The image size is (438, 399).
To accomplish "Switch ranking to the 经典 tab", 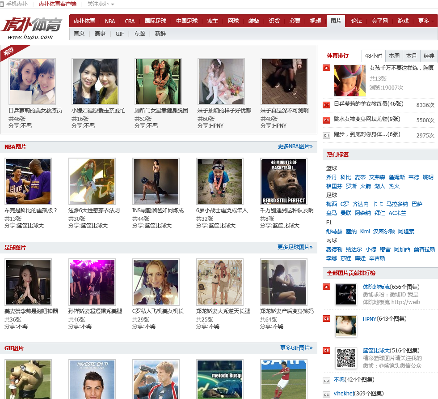I will pos(429,56).
